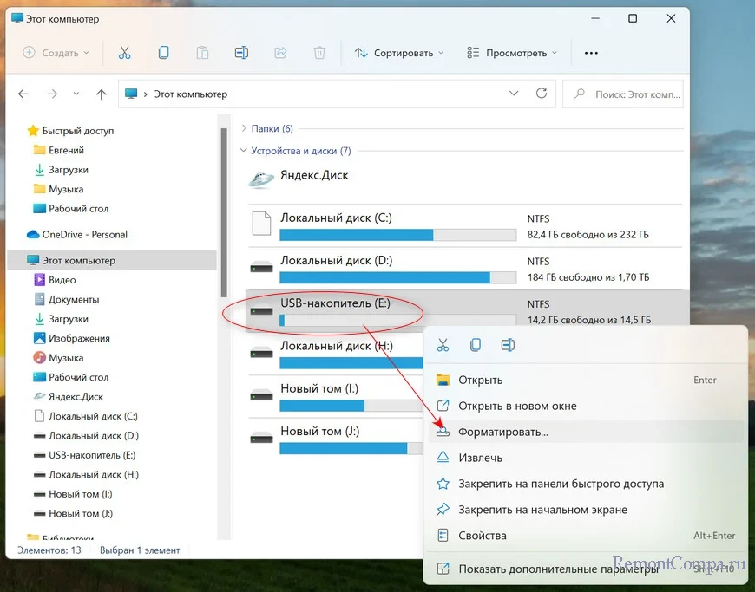Click the Создать button
Image resolution: width=755 pixels, height=592 pixels.
[x=56, y=53]
